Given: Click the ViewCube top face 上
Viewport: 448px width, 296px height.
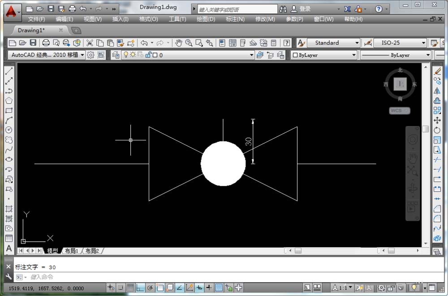Looking at the screenshot, I should click(x=400, y=84).
